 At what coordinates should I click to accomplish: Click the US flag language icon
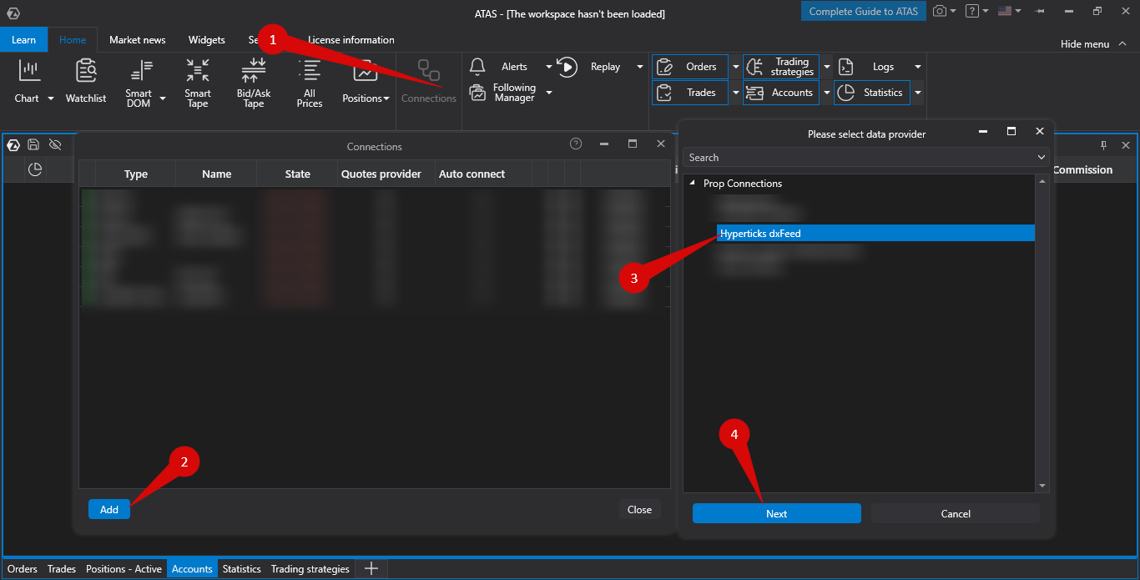click(x=1005, y=11)
